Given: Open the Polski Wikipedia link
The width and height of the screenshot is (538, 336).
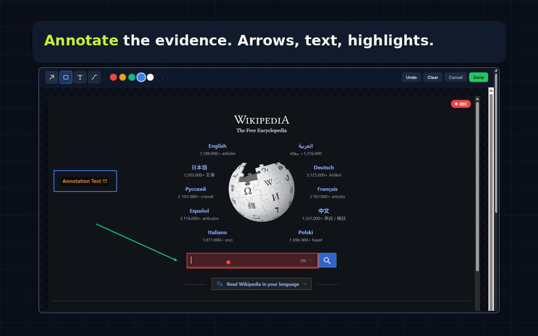Looking at the screenshot, I should click(305, 232).
